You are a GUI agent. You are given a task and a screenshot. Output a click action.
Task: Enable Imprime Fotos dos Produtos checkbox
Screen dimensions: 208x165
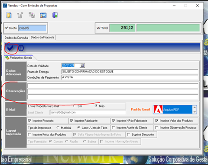29,134
